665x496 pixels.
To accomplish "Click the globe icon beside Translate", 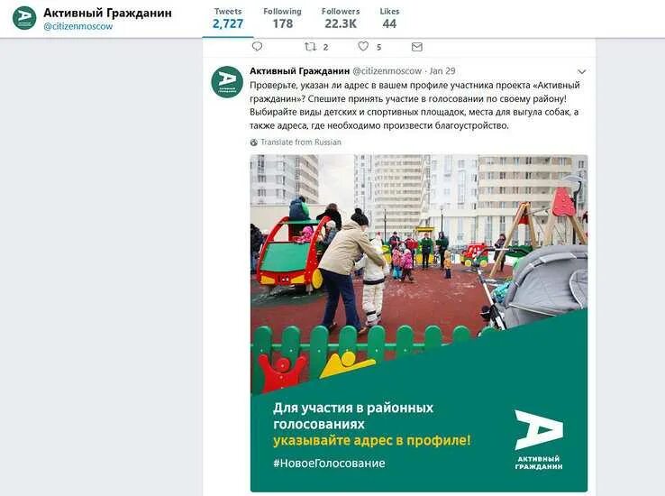I will [x=253, y=142].
